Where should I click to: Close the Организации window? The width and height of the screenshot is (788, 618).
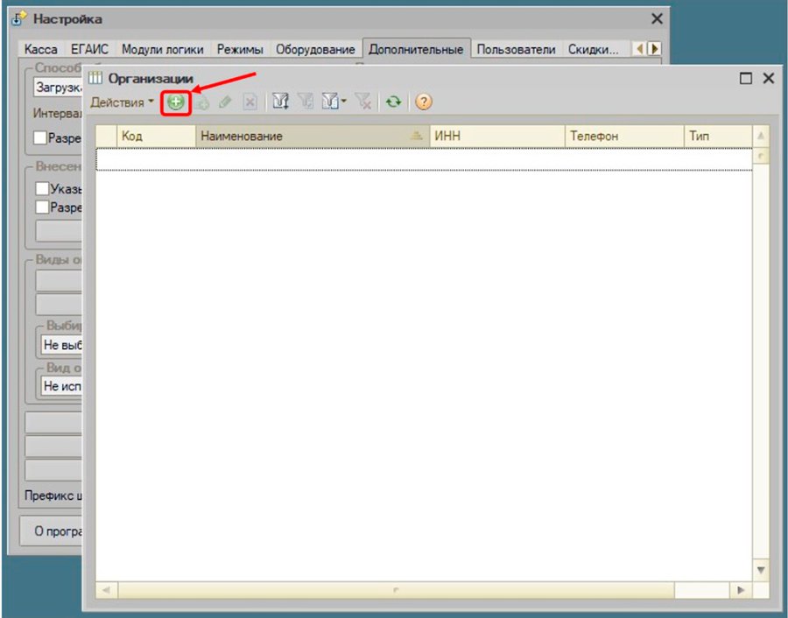click(769, 79)
